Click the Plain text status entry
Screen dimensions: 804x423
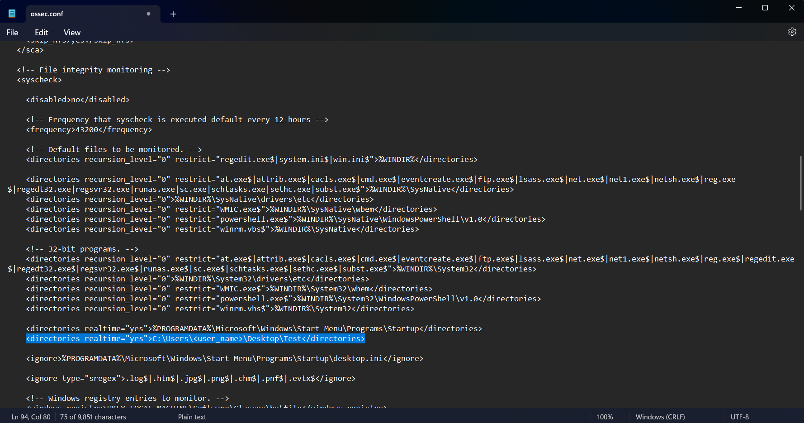(192, 417)
